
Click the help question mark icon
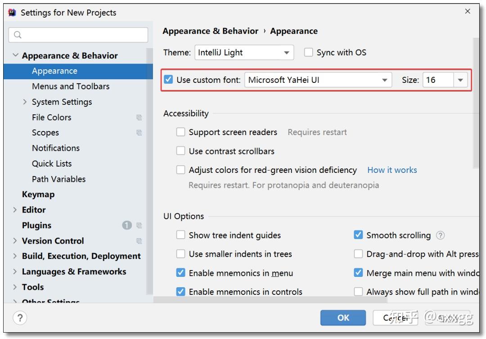coord(20,318)
